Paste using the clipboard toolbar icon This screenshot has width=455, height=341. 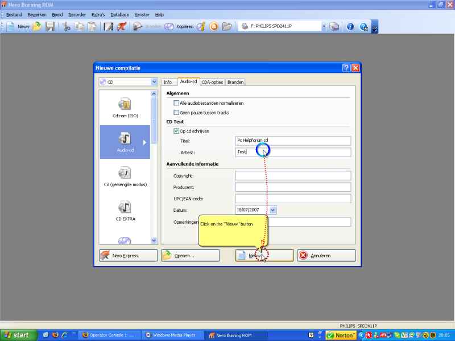pyautogui.click(x=92, y=26)
